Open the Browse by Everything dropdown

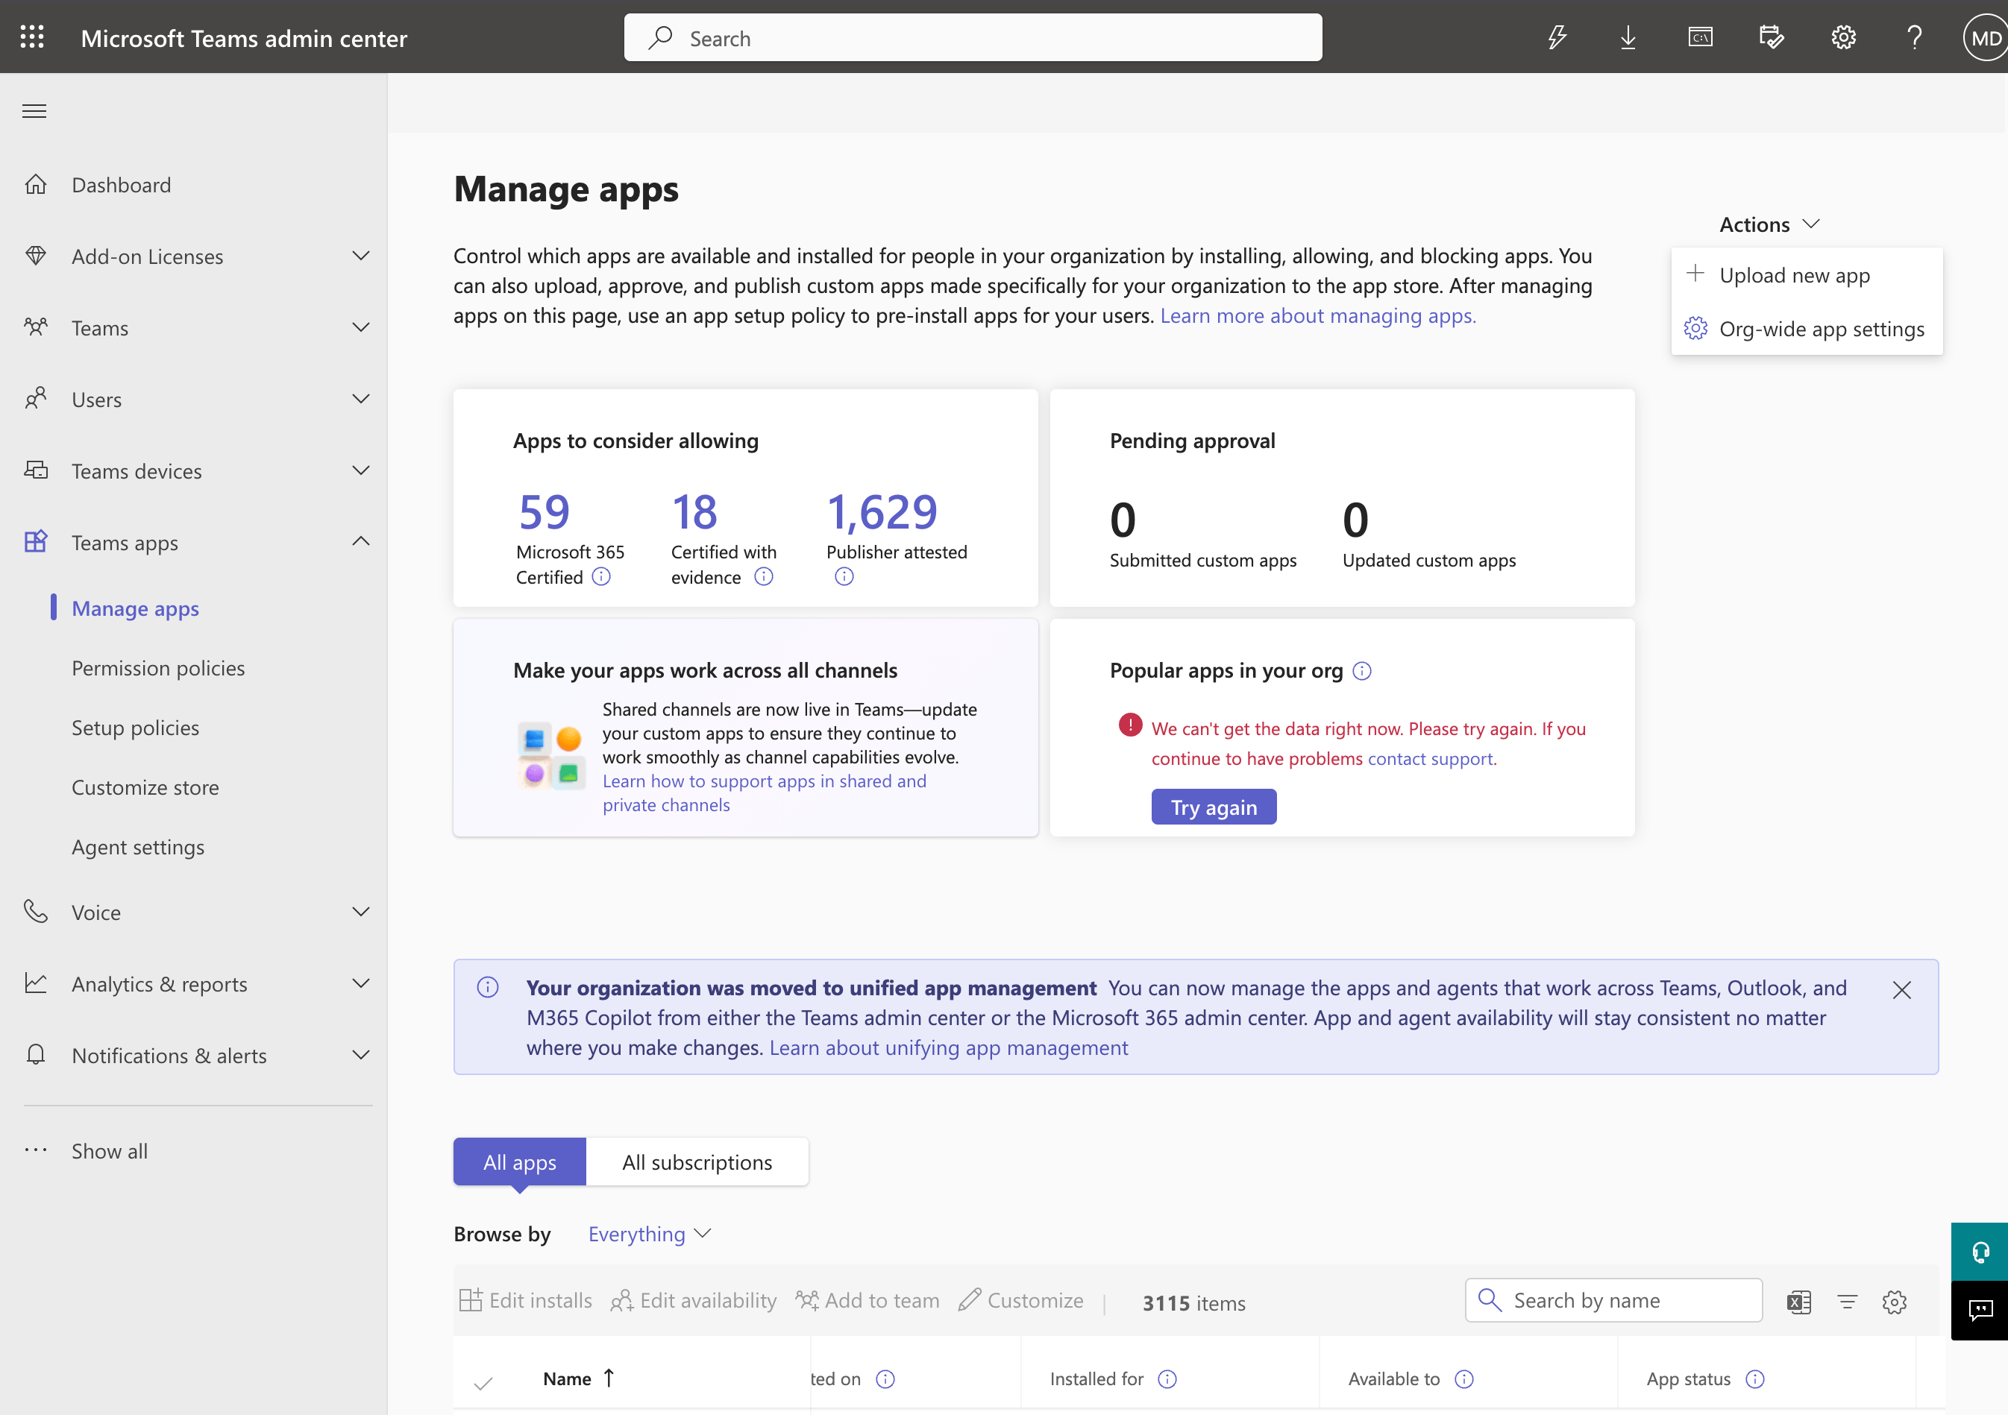point(650,1234)
